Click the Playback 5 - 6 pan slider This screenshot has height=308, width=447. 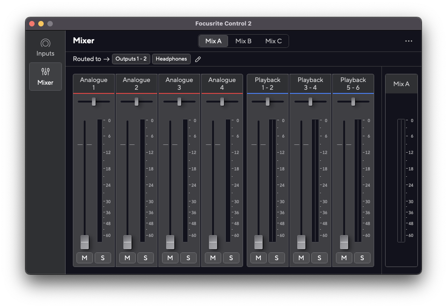click(353, 102)
